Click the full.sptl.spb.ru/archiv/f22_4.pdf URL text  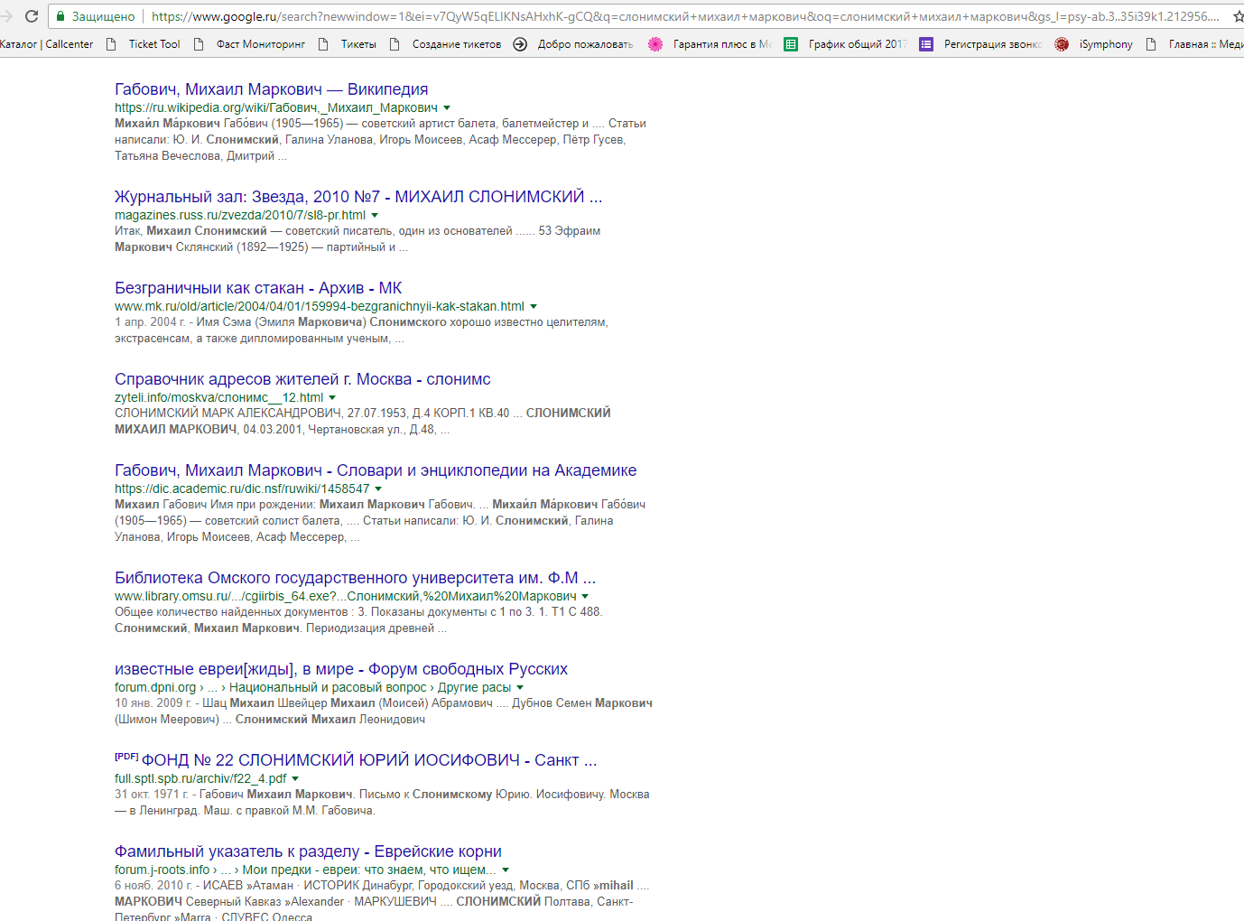tap(200, 778)
